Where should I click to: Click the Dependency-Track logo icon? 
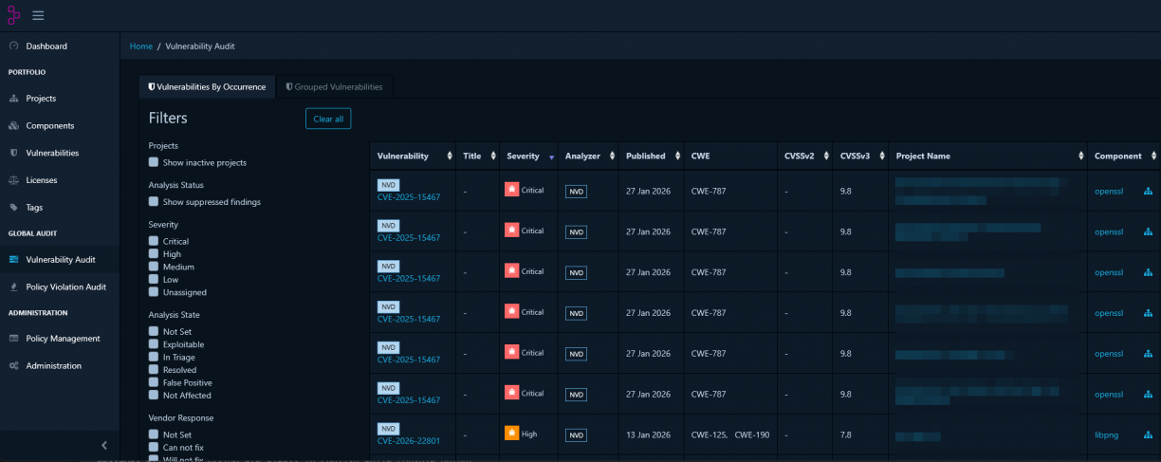click(x=13, y=15)
